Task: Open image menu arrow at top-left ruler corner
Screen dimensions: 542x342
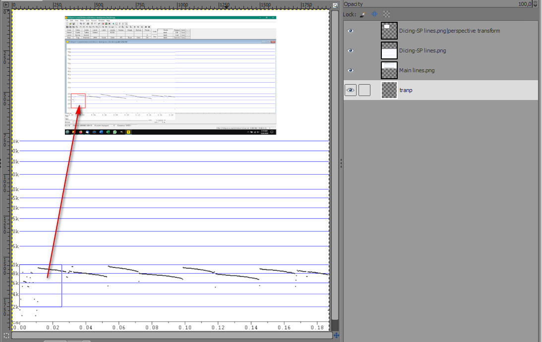Action: (6, 4)
